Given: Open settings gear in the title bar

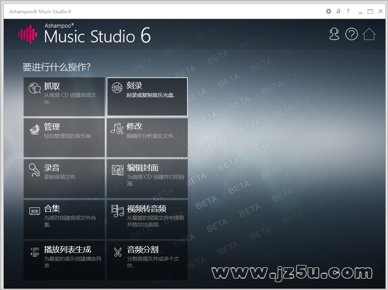Looking at the screenshot, I should tap(328, 11).
